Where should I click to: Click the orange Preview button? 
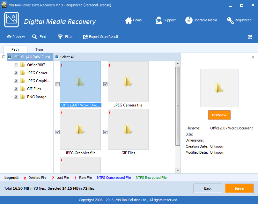pyautogui.click(x=219, y=115)
